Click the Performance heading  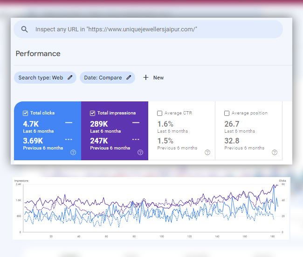click(x=38, y=54)
